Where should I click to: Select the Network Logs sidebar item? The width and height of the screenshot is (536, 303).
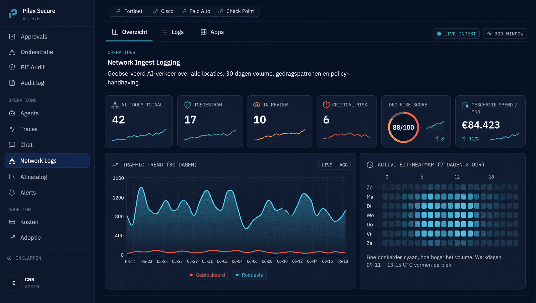tap(47, 161)
